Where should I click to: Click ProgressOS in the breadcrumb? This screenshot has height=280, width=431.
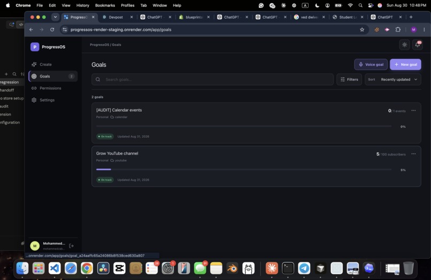point(99,44)
